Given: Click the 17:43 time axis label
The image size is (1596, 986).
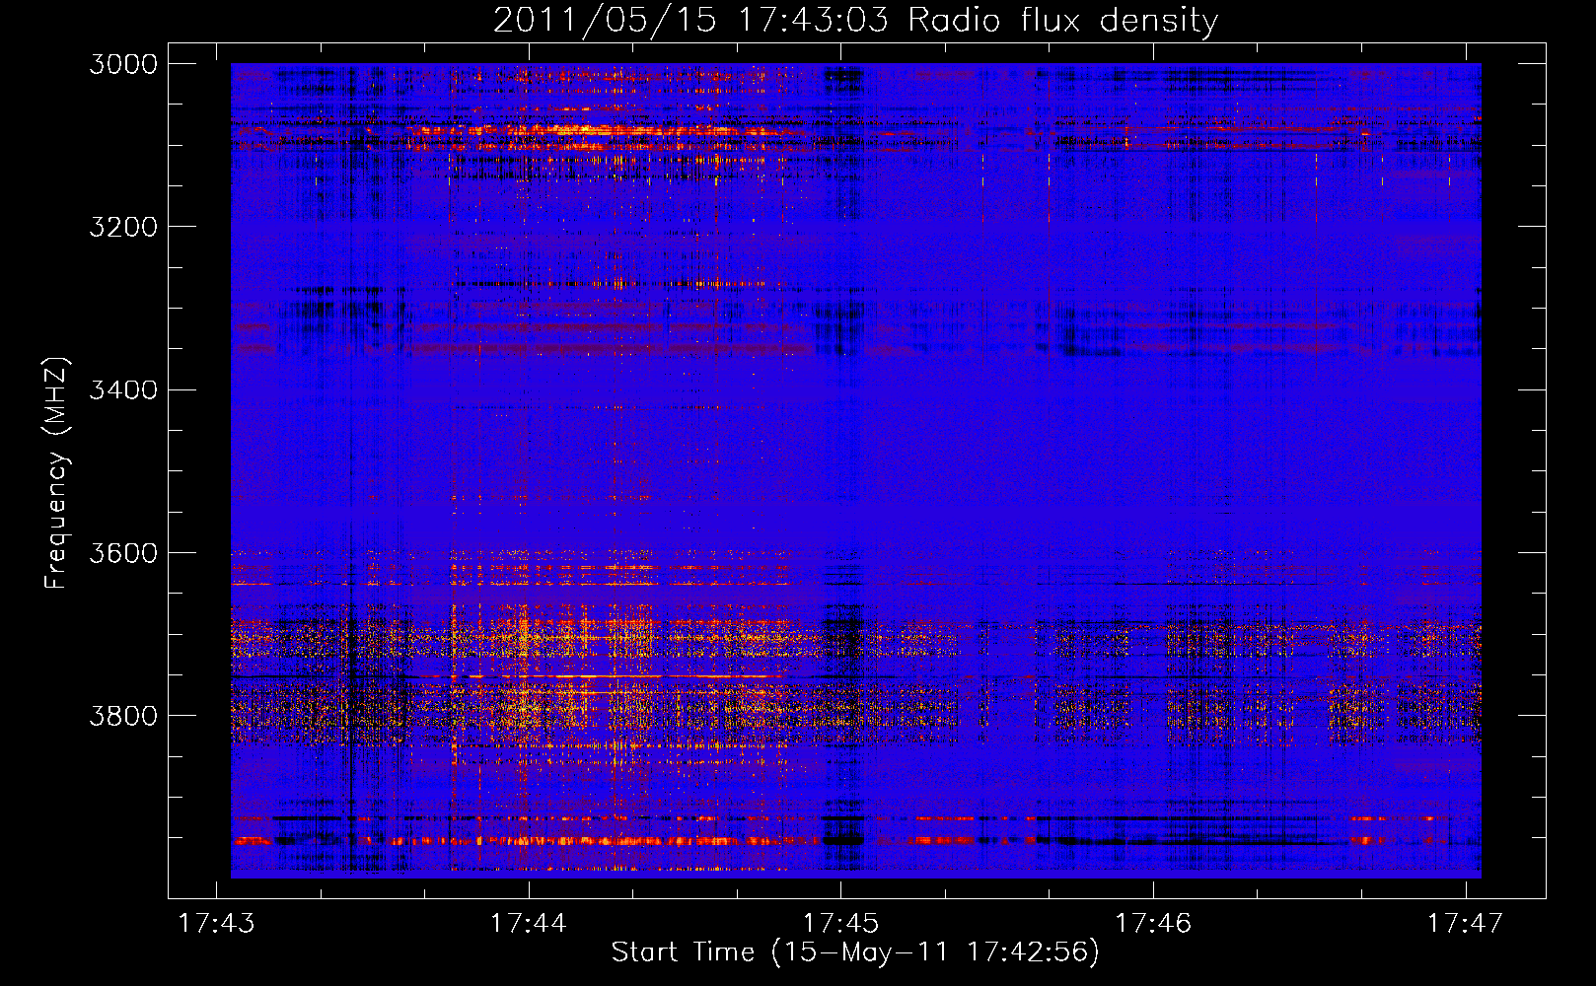Looking at the screenshot, I should (x=216, y=923).
